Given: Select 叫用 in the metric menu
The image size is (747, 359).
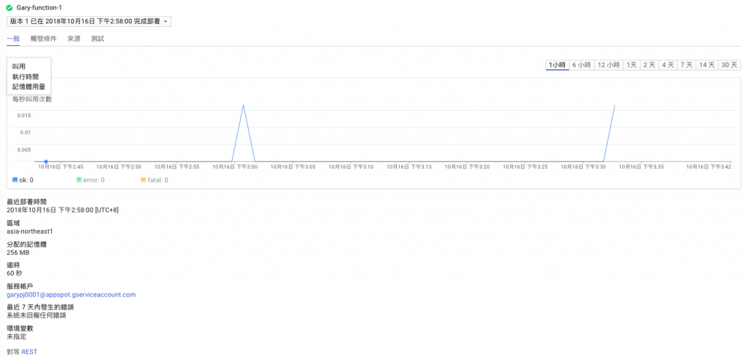Looking at the screenshot, I should (x=19, y=66).
